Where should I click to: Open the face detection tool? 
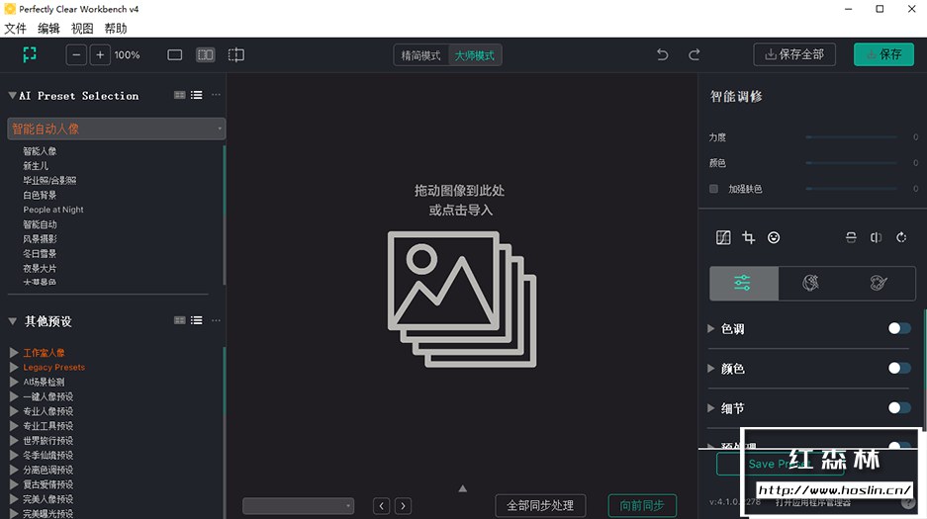tap(774, 237)
